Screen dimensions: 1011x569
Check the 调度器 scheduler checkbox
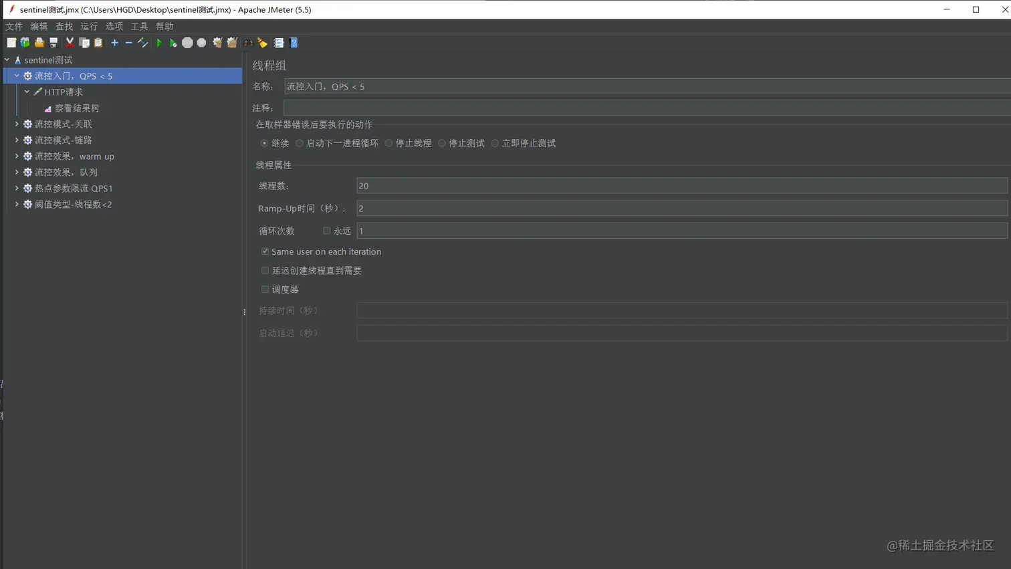point(265,289)
